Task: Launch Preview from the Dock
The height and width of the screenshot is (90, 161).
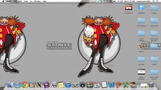Action: point(54,85)
